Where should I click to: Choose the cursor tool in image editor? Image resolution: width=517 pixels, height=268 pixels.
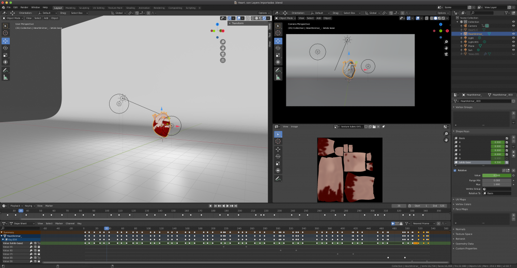[278, 141]
